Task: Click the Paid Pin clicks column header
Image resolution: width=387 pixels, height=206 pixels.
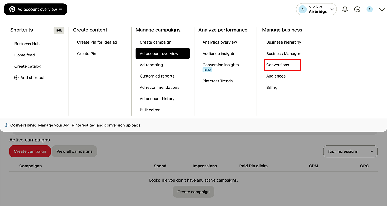Action: coord(253,166)
